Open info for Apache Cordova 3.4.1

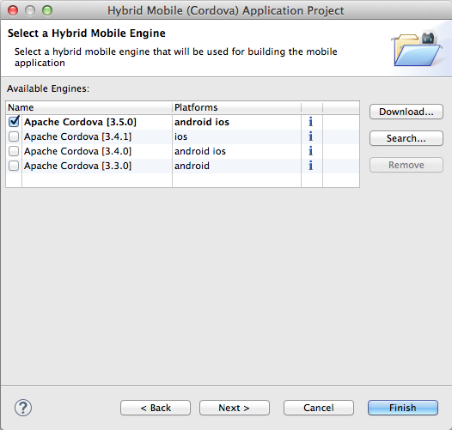click(x=310, y=136)
